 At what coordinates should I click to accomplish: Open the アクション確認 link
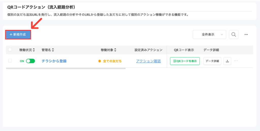tap(148, 61)
